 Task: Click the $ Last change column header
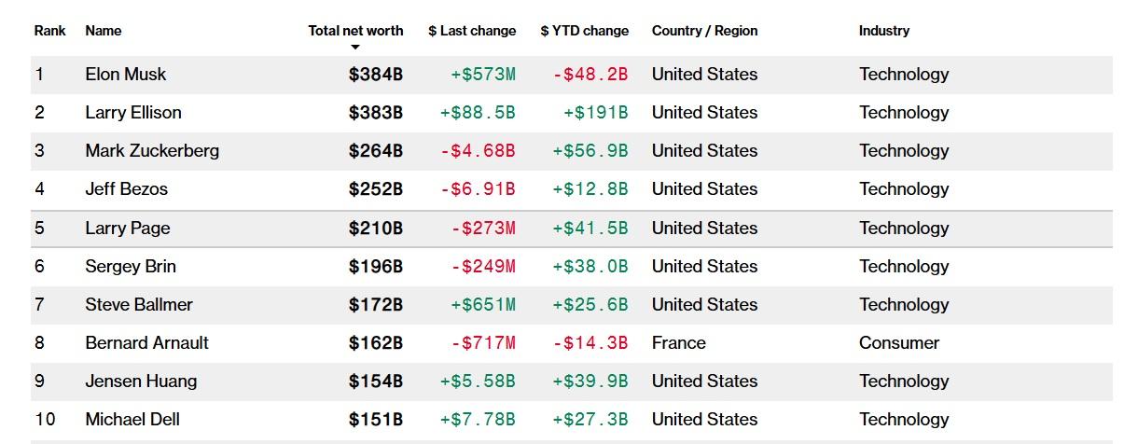(472, 31)
